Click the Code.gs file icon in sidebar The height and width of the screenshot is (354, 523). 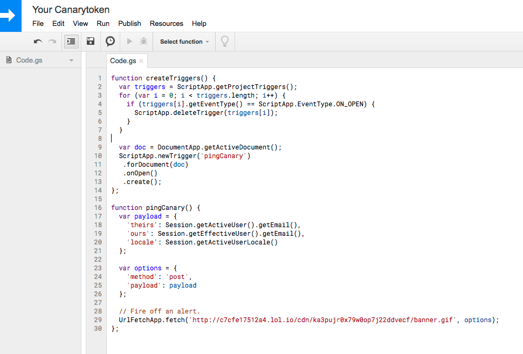[9, 60]
